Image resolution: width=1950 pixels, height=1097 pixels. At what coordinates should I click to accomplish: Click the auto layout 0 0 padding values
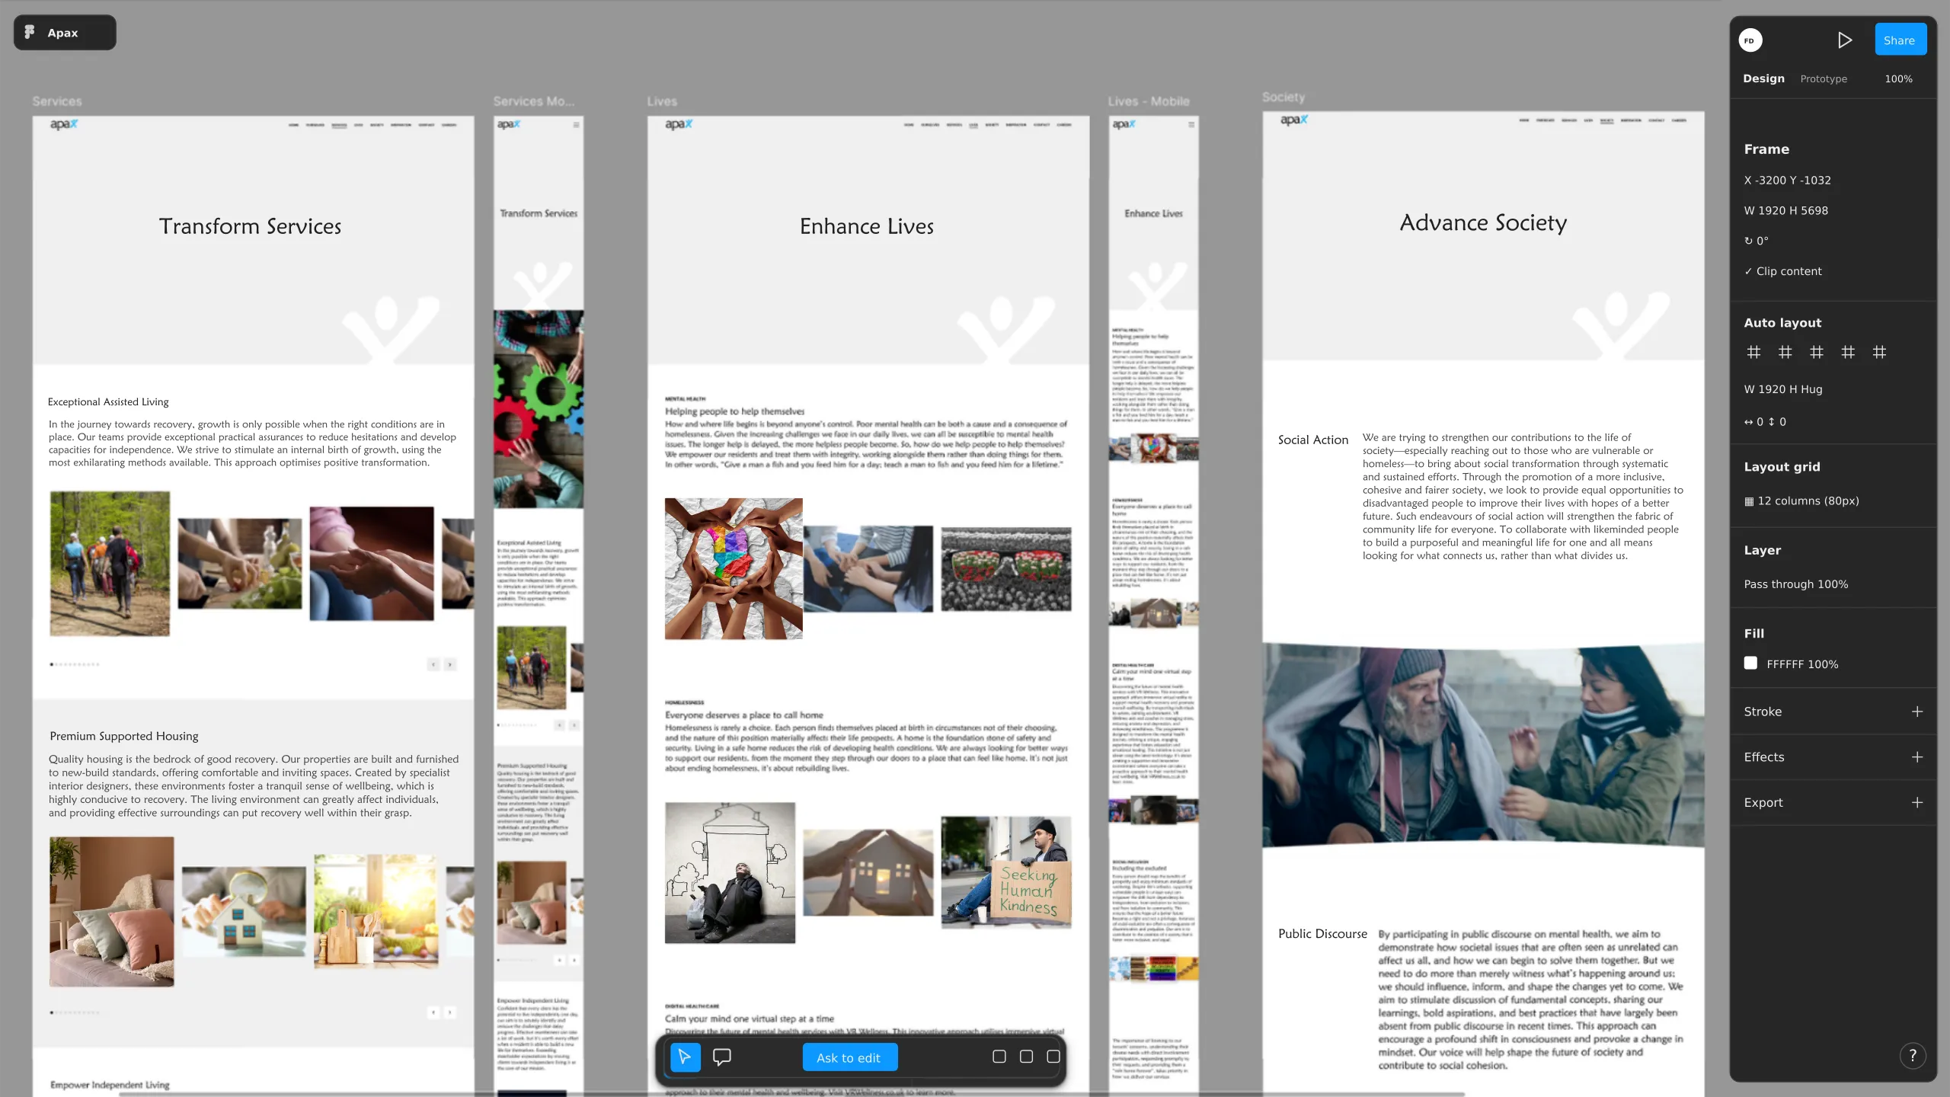1765,422
